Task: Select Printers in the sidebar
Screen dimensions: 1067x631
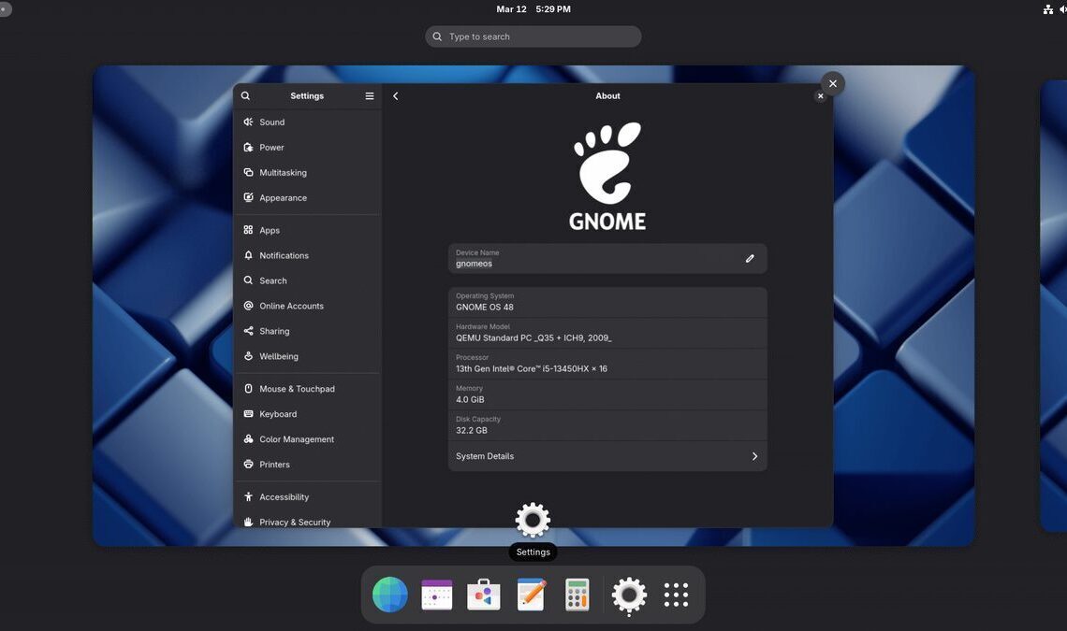Action: point(307,465)
